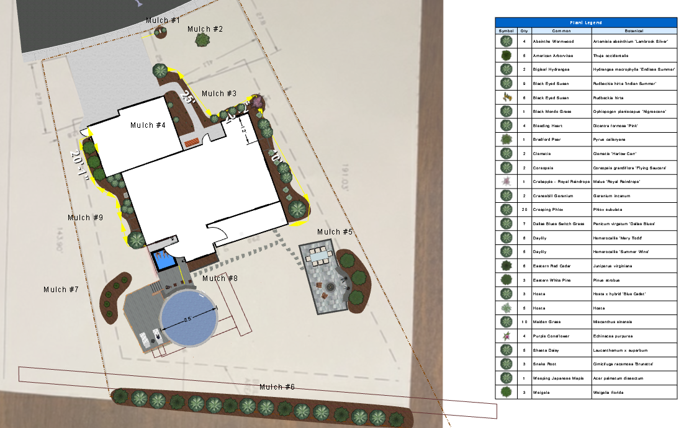Select the Botanical column header in legend
689x428 pixels.
634,30
